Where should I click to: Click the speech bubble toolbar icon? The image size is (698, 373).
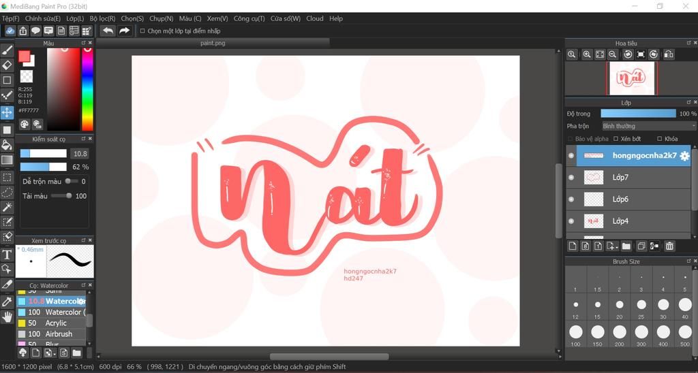(35, 31)
